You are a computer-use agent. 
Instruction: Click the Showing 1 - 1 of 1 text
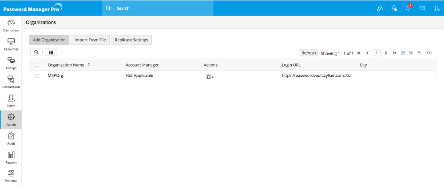[337, 53]
